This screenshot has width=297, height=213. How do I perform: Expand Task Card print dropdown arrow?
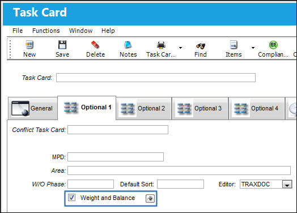180,48
